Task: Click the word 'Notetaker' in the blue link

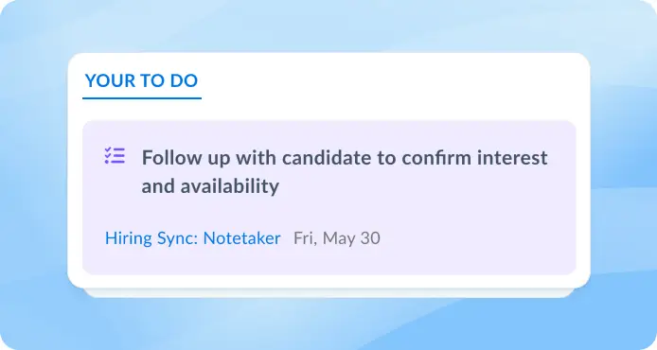Action: (241, 238)
